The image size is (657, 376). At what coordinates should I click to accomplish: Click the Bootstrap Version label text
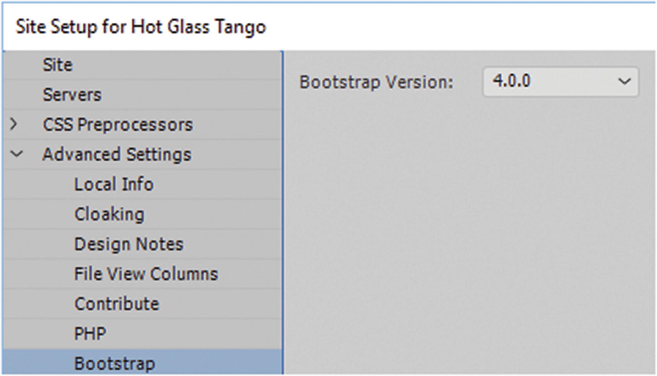pyautogui.click(x=377, y=82)
